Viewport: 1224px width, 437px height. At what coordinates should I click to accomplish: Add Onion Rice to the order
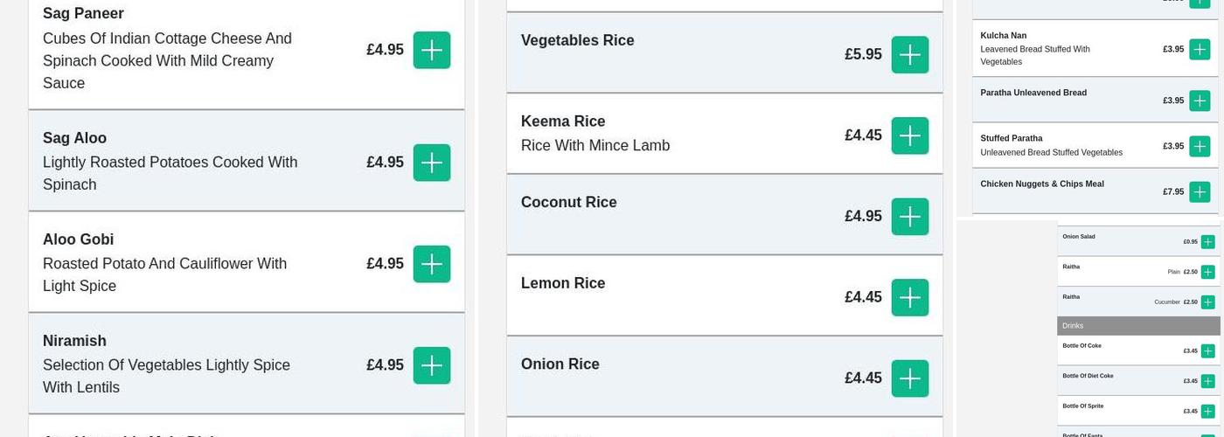click(x=910, y=378)
